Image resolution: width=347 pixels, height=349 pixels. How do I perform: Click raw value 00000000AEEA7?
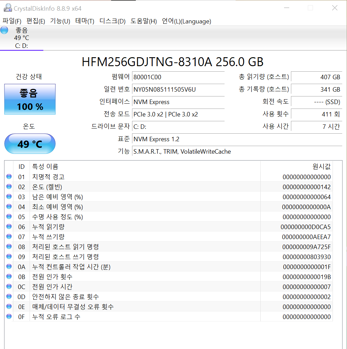click(x=306, y=237)
